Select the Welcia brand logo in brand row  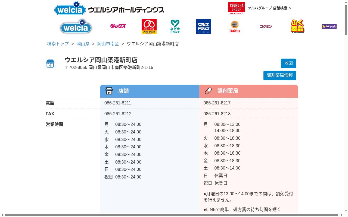(76, 26)
